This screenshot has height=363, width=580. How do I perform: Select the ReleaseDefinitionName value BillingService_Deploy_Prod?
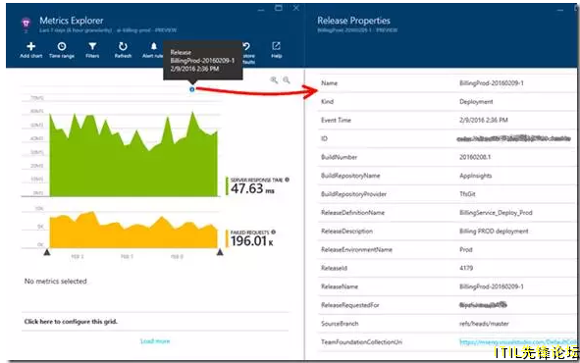496,213
